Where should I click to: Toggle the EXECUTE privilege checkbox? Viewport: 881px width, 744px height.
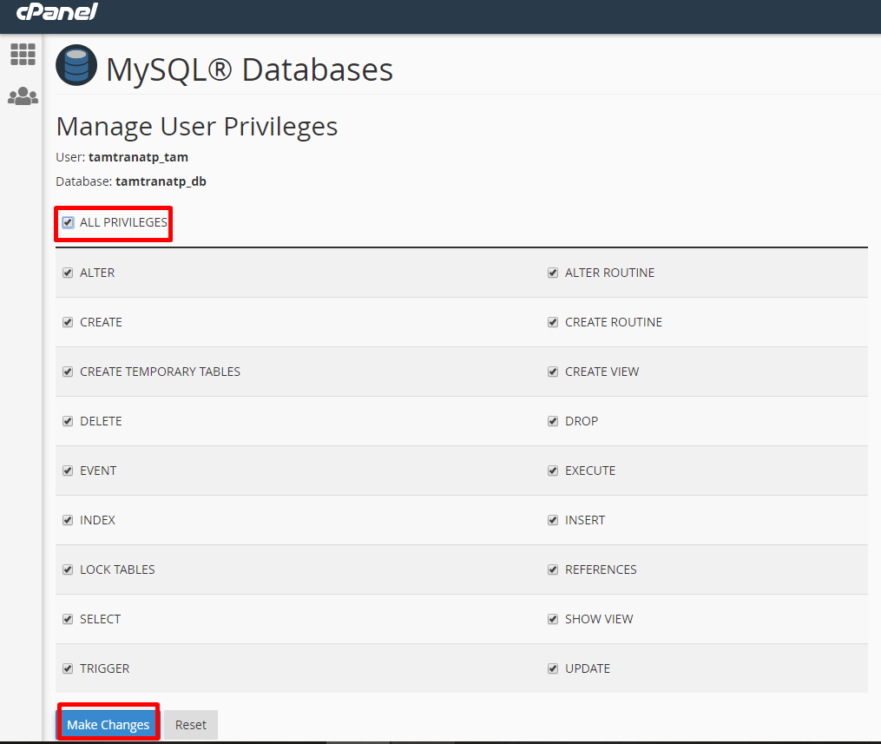coord(553,471)
